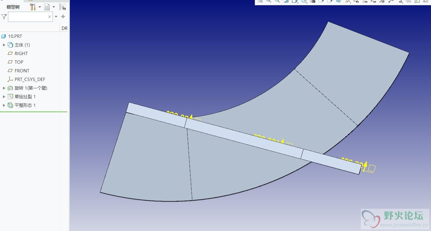
Task: Expand the 主体 (1) node
Action: click(4, 45)
